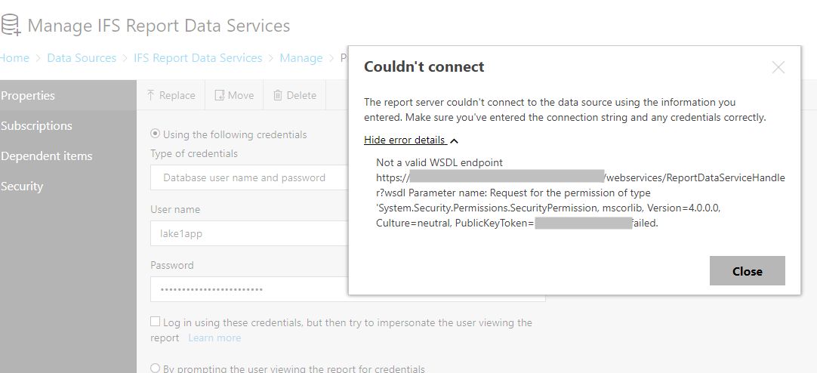This screenshot has width=817, height=373.
Task: Enable the impersonate viewing user checkbox
Action: [156, 322]
